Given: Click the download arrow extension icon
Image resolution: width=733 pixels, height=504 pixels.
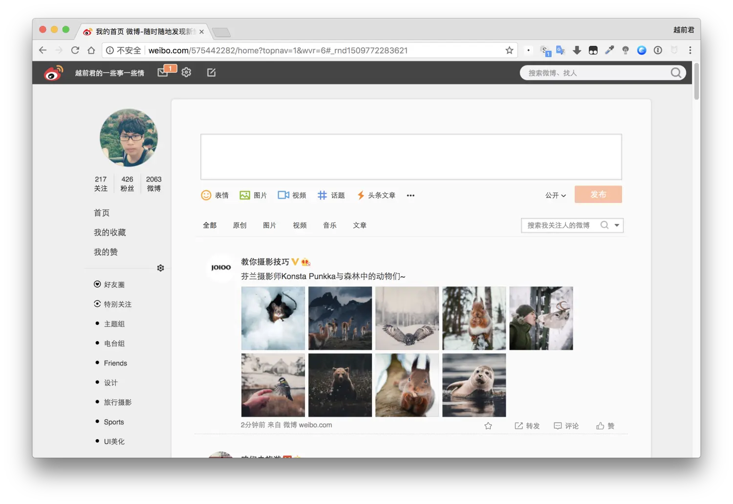Looking at the screenshot, I should 577,50.
